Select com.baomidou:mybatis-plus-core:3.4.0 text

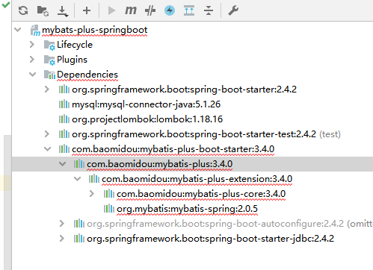(x=201, y=194)
